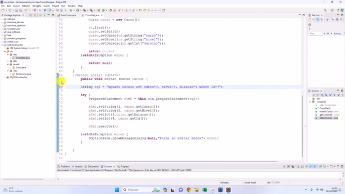Image resolution: width=345 pixels, height=194 pixels.
Task: Open the Refactor menu
Action: click(26, 6)
